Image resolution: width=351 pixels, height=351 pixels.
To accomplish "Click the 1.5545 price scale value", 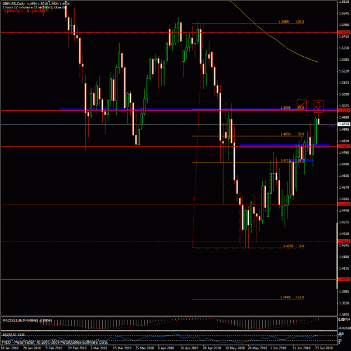I will [344, 13].
